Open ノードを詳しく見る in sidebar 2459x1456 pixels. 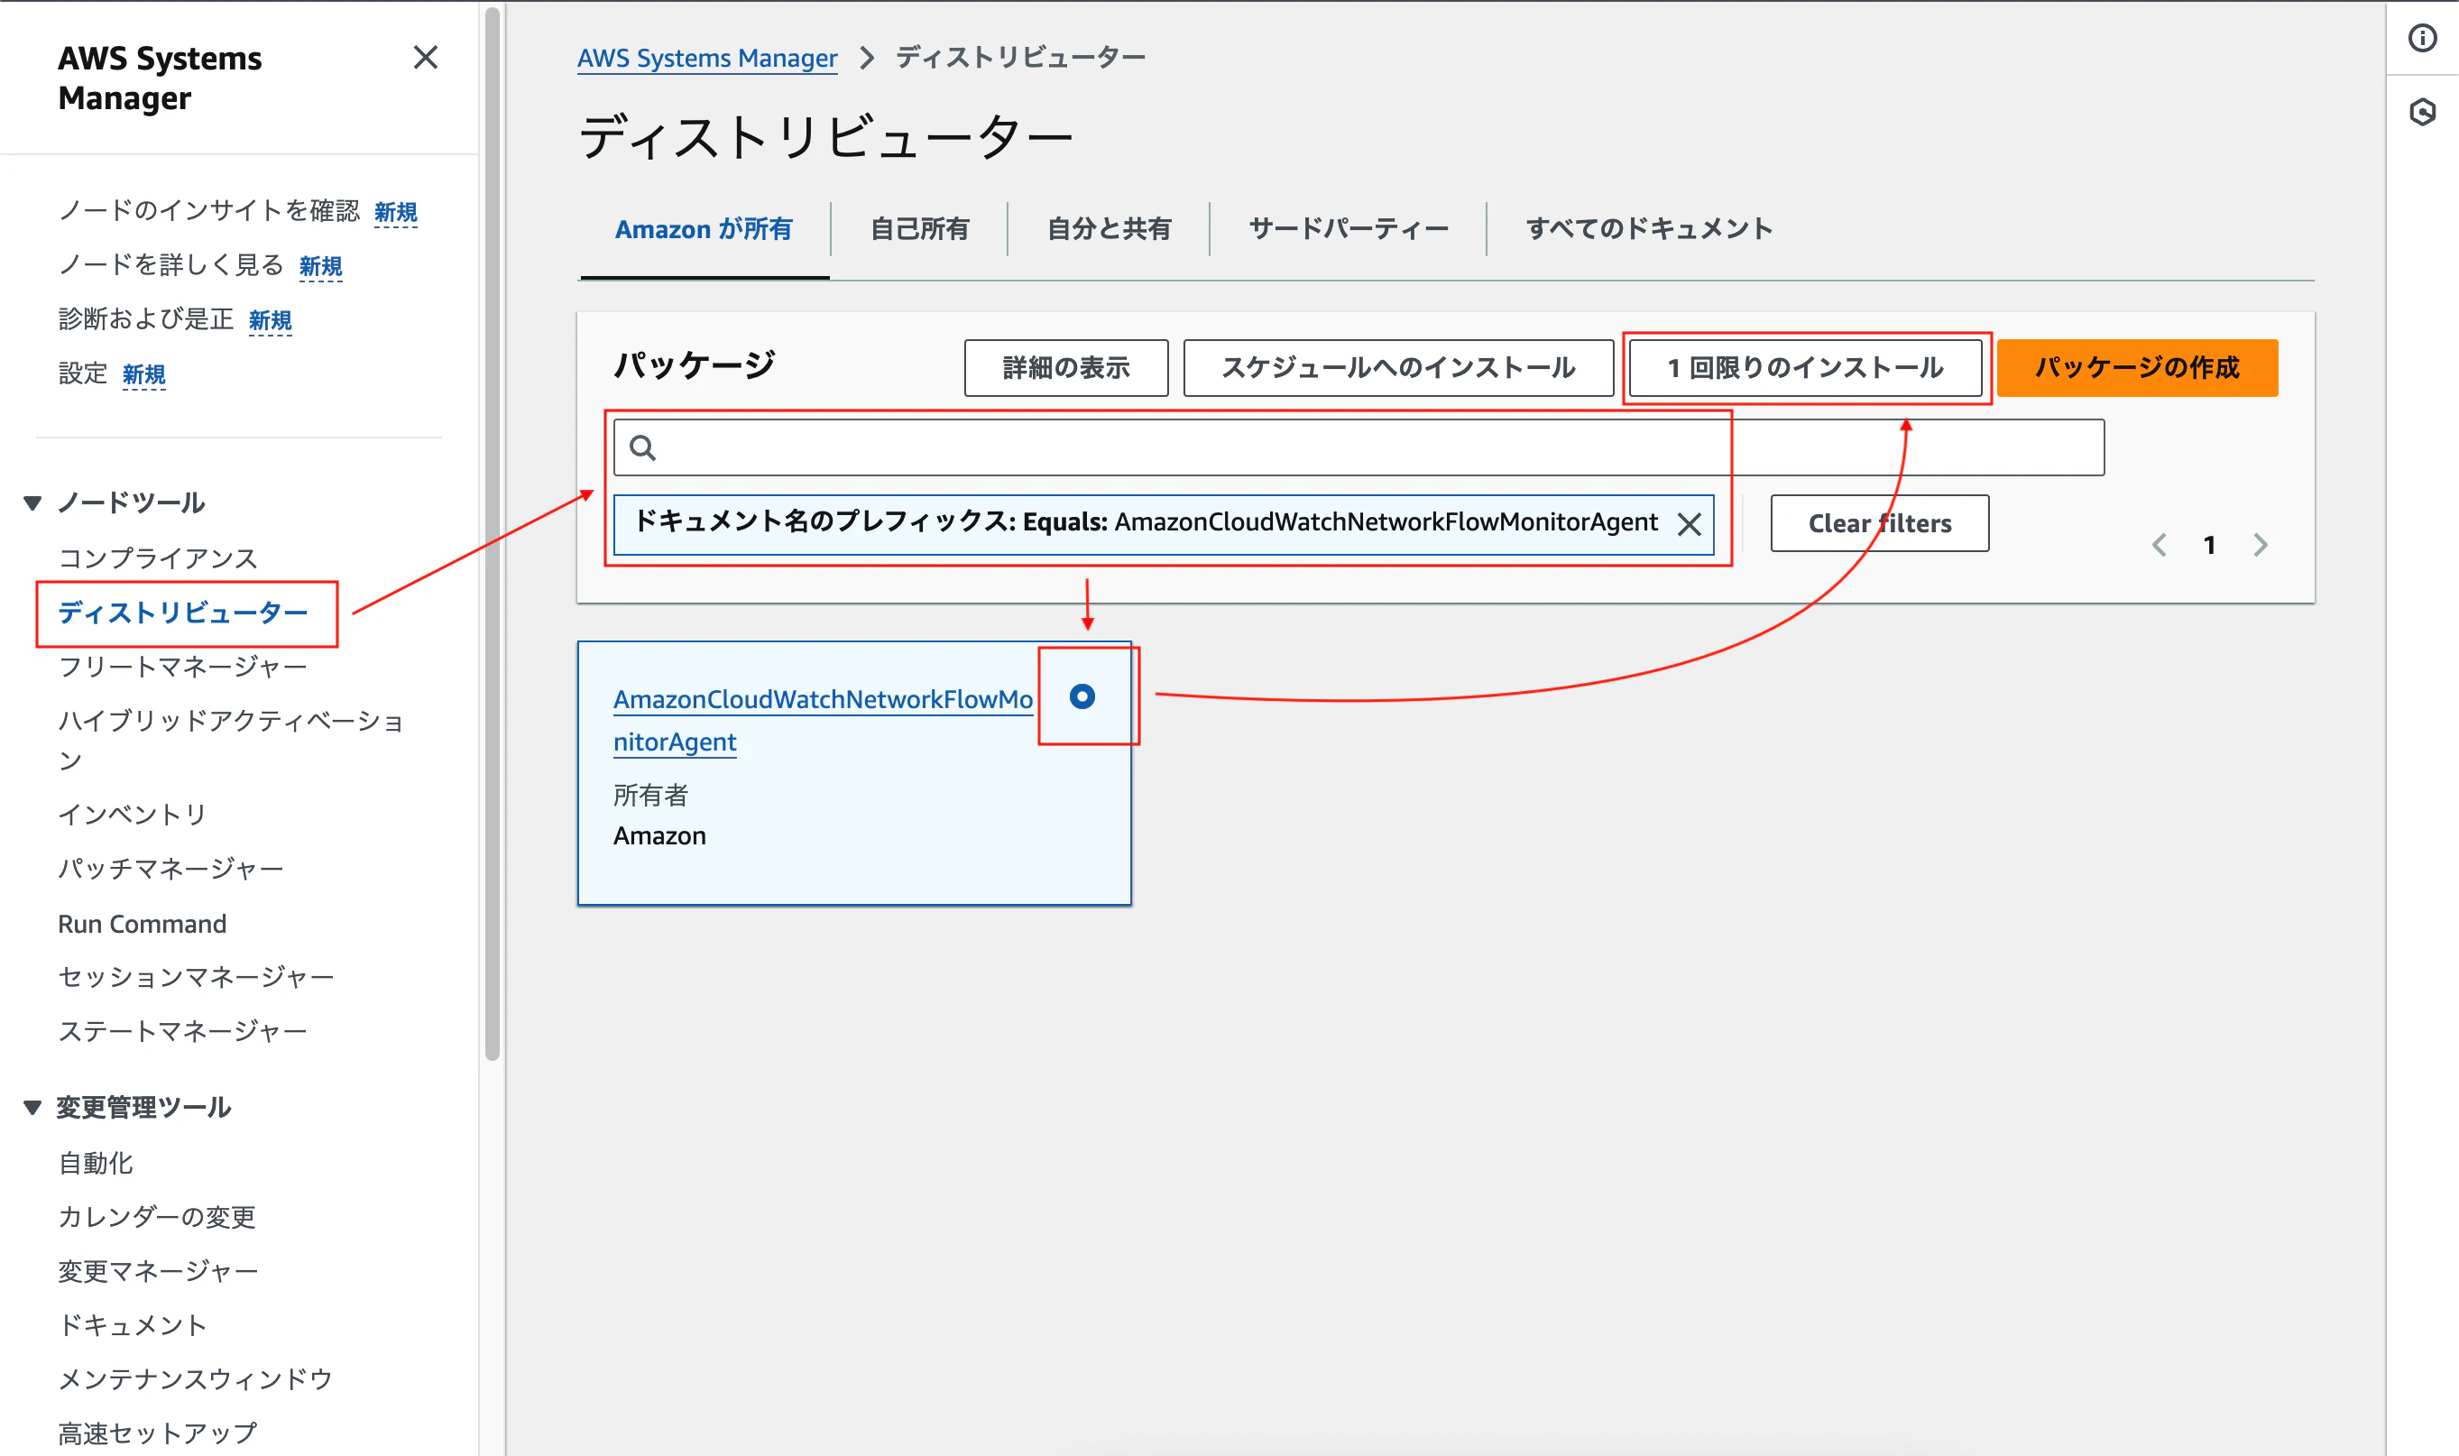tap(170, 265)
